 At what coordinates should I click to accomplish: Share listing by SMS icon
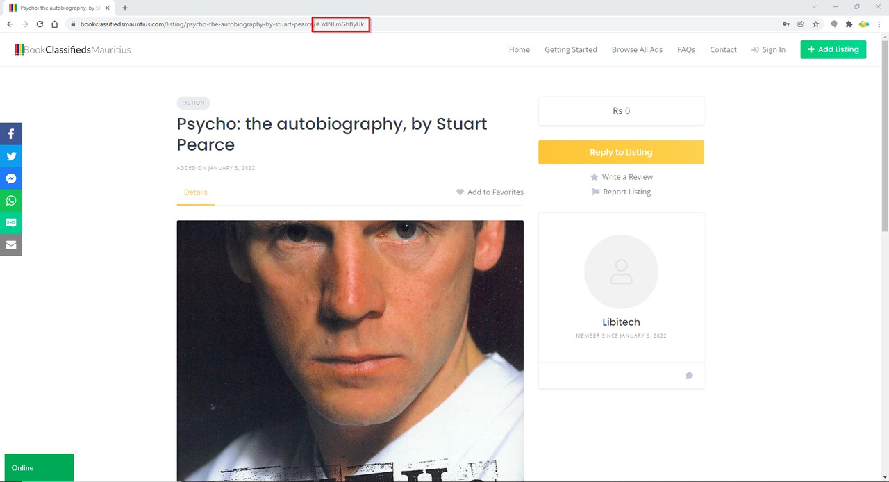coord(11,223)
